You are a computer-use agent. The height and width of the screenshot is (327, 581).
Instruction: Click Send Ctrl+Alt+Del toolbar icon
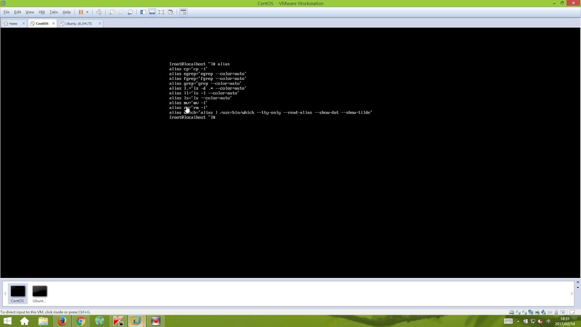[x=99, y=12]
